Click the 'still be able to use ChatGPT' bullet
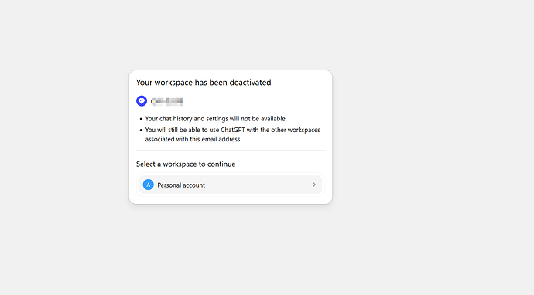Viewport: 534px width, 295px height. (x=233, y=134)
